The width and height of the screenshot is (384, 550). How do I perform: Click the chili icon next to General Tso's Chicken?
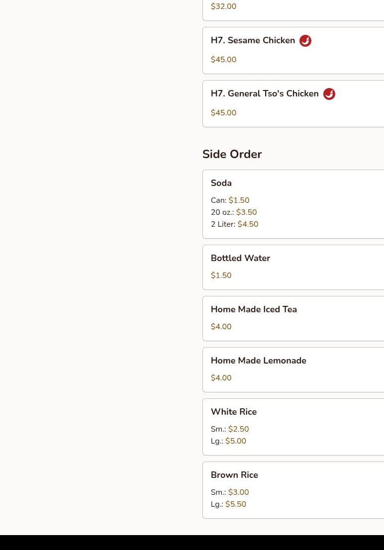point(329,94)
